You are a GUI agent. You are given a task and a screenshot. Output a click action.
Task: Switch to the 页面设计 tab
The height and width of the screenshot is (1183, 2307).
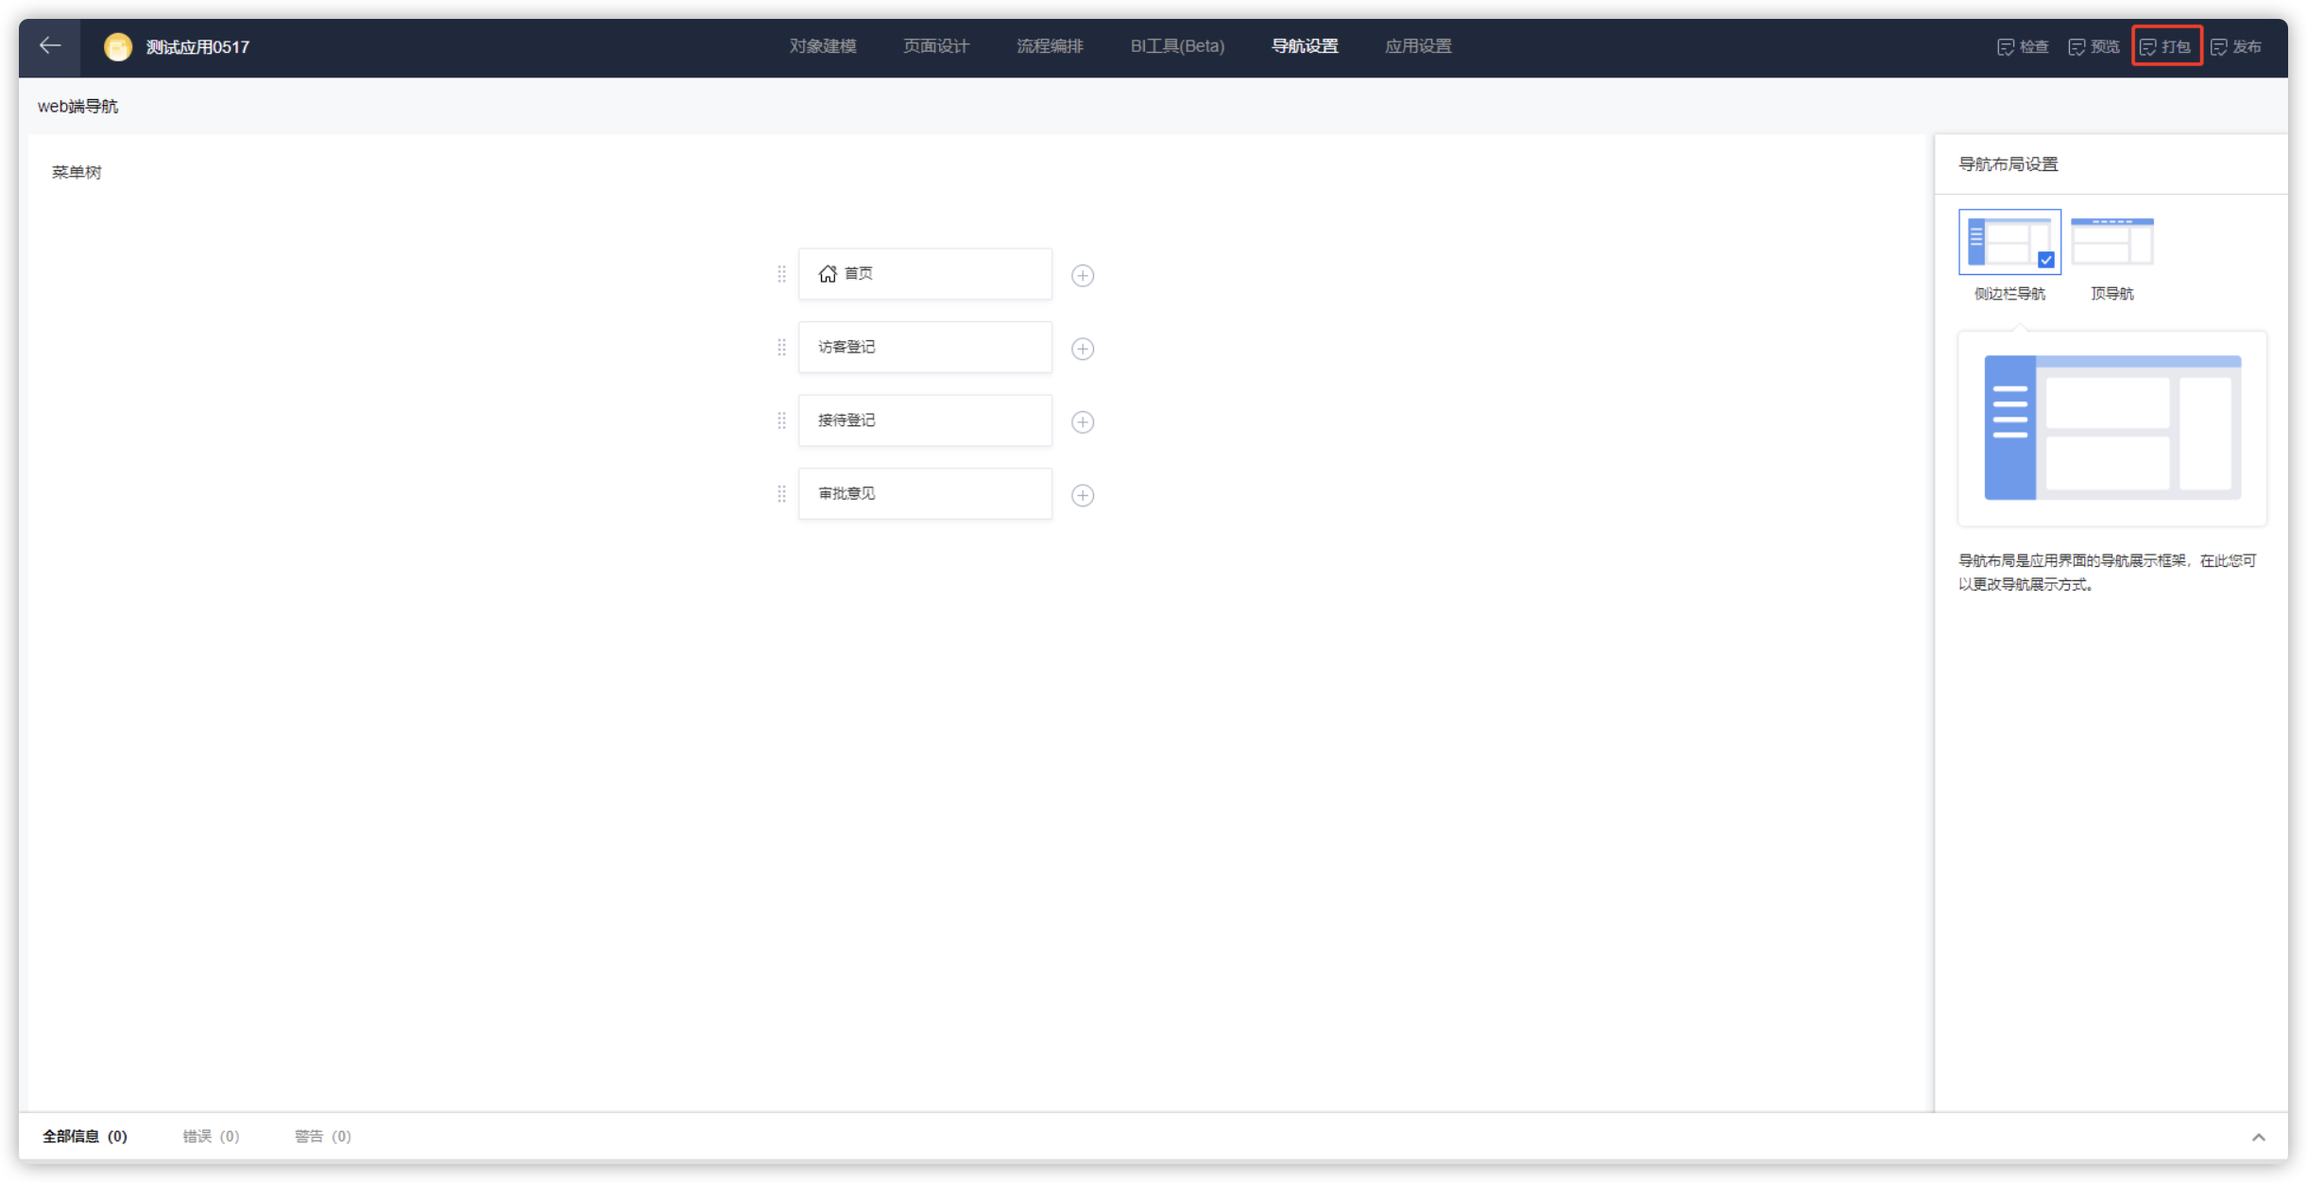pyautogui.click(x=936, y=46)
